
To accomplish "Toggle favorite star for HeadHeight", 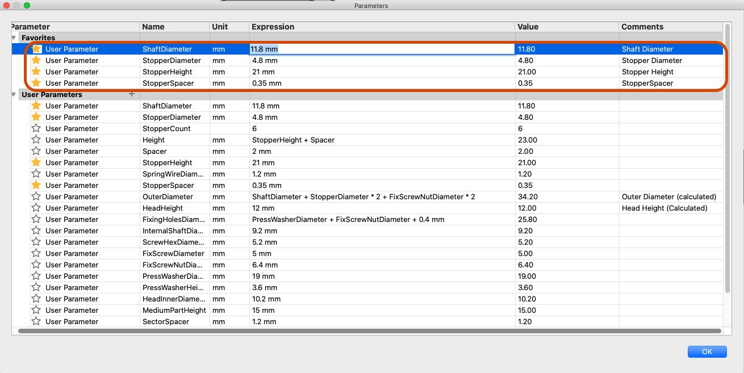I will [x=36, y=208].
